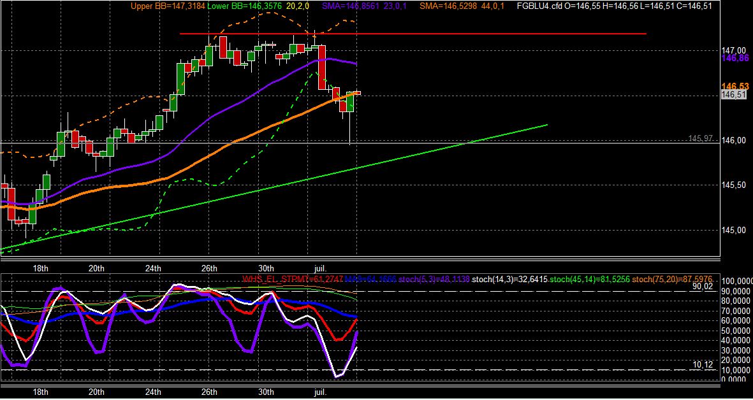Click the 145,50 price axis label
The height and width of the screenshot is (400, 753).
pos(735,185)
